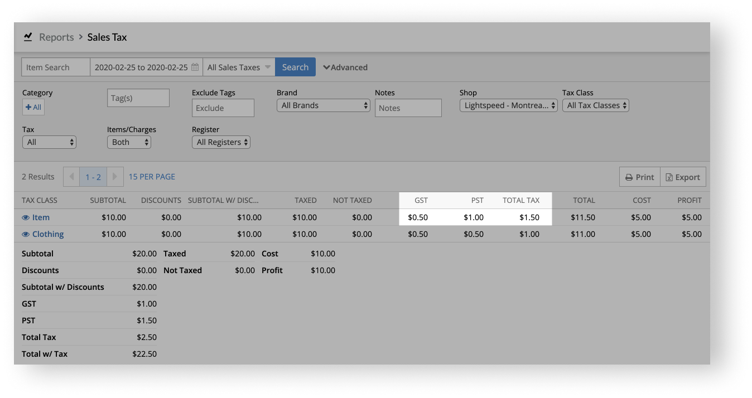Focus the Exclude tags field
This screenshot has width=752, height=398.
223,108
